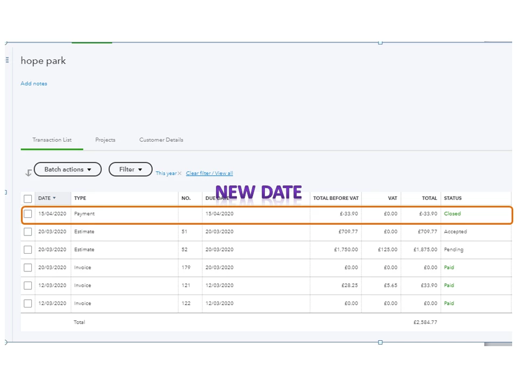Click the sort arrow icon beside Batch actions
Image resolution: width=517 pixels, height=387 pixels.
click(x=29, y=173)
